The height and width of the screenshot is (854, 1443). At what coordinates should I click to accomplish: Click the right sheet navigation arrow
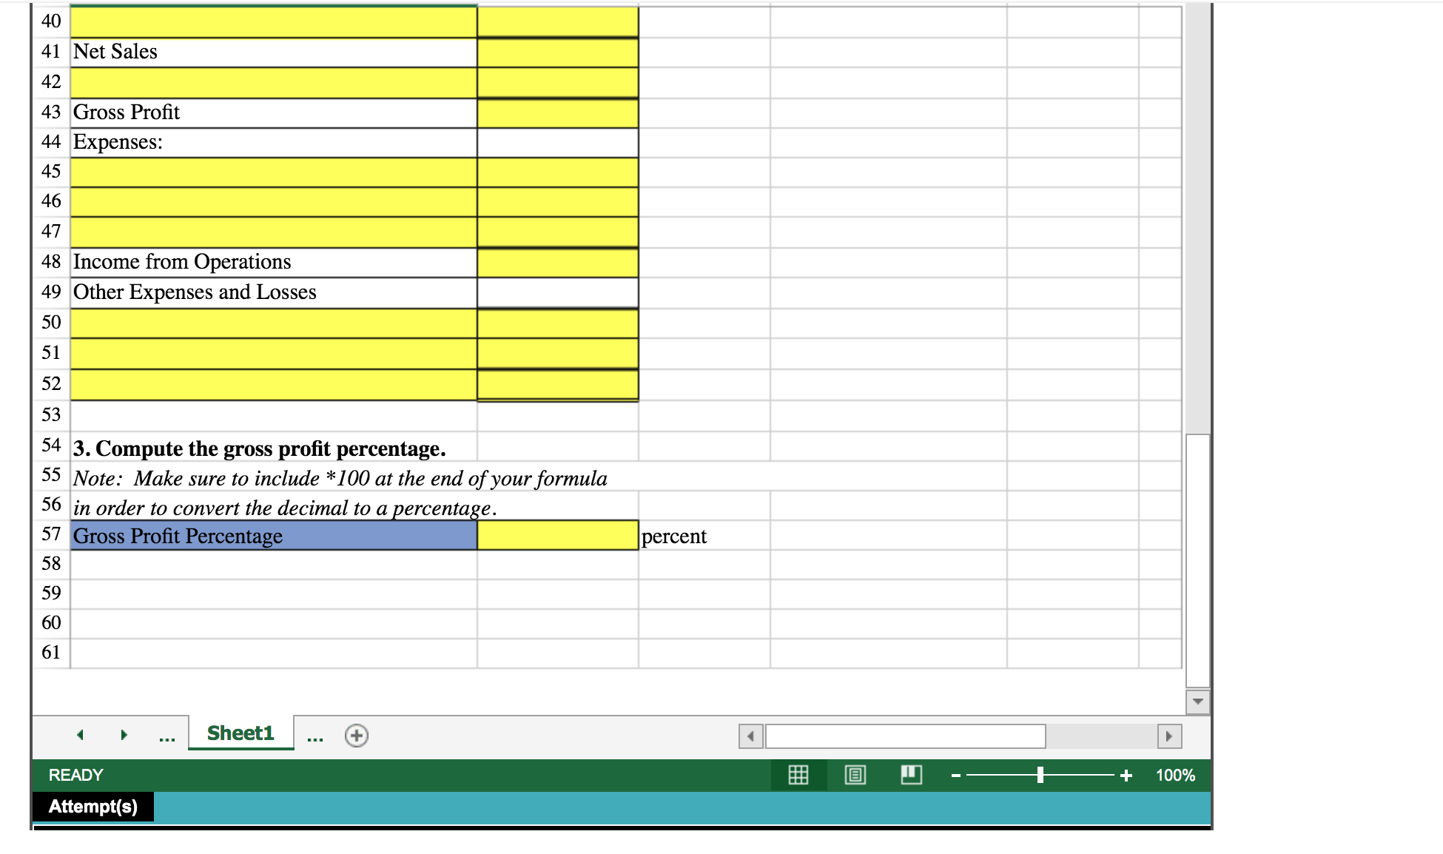pos(124,735)
